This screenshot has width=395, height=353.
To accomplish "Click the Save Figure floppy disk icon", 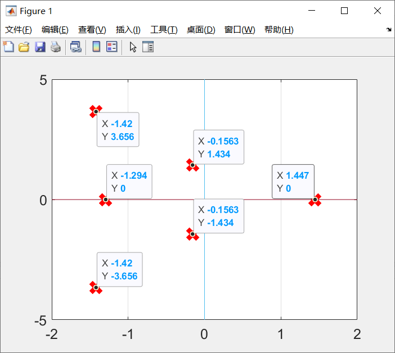I will [x=40, y=47].
